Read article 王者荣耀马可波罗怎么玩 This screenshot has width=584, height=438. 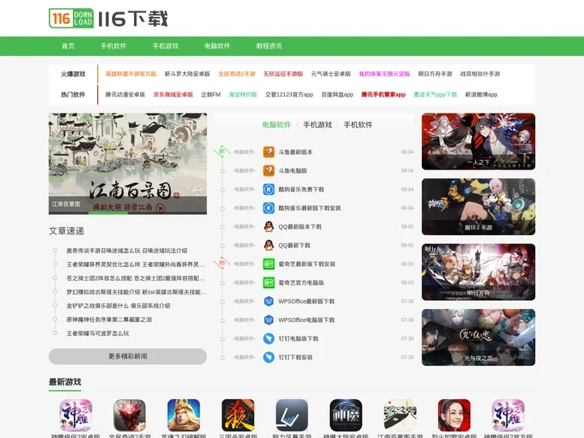97,333
